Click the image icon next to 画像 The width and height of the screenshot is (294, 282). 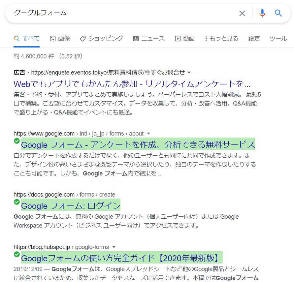[53, 39]
